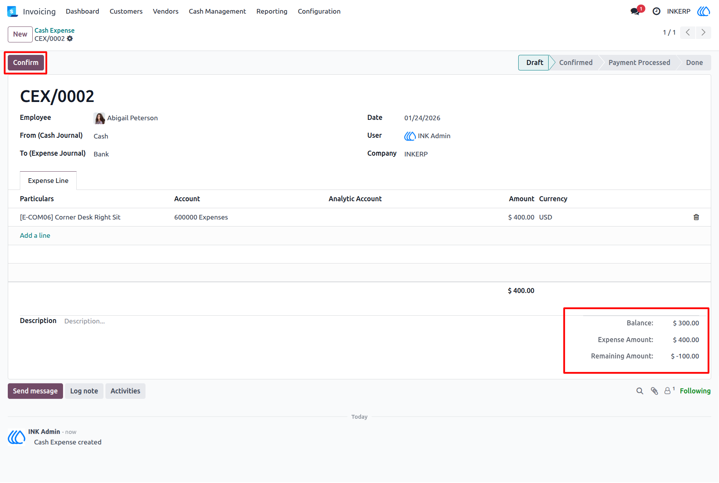
Task: Open the Cash Management menu
Action: coord(217,11)
